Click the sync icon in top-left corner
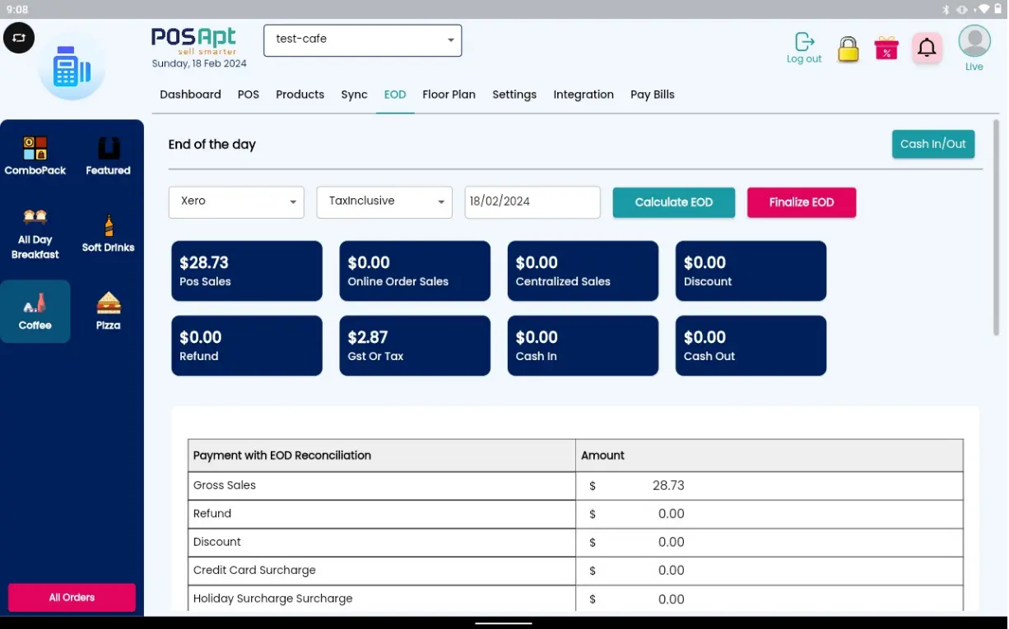Screen dimensions: 1009x629 [19, 38]
